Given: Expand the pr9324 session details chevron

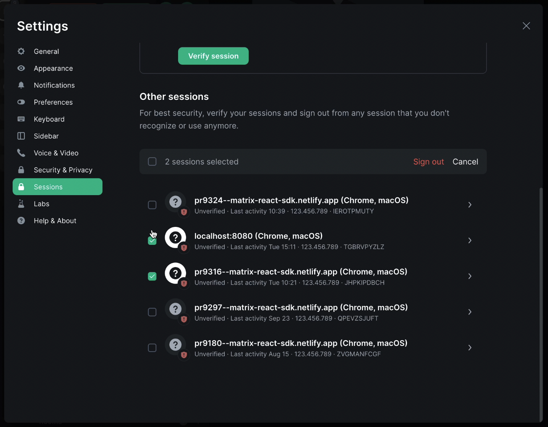Looking at the screenshot, I should coord(470,205).
